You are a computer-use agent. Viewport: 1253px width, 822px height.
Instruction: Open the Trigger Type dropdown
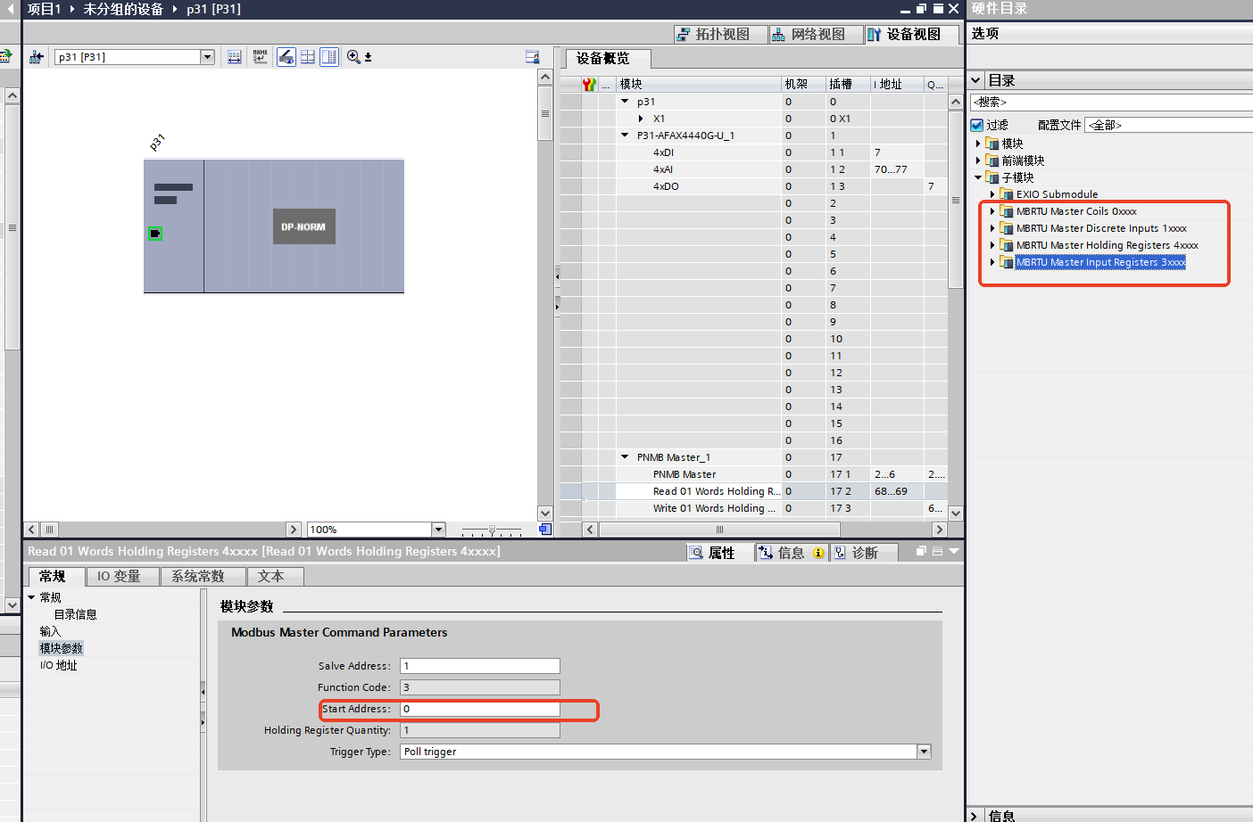click(x=924, y=752)
